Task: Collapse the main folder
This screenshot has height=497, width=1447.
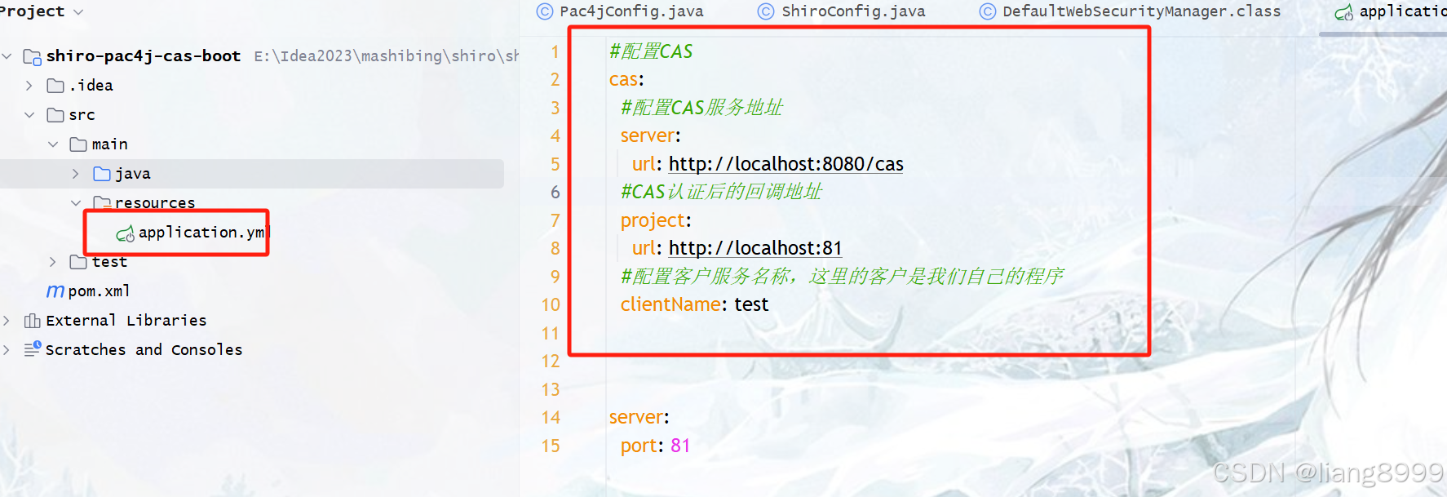Action: 53,144
